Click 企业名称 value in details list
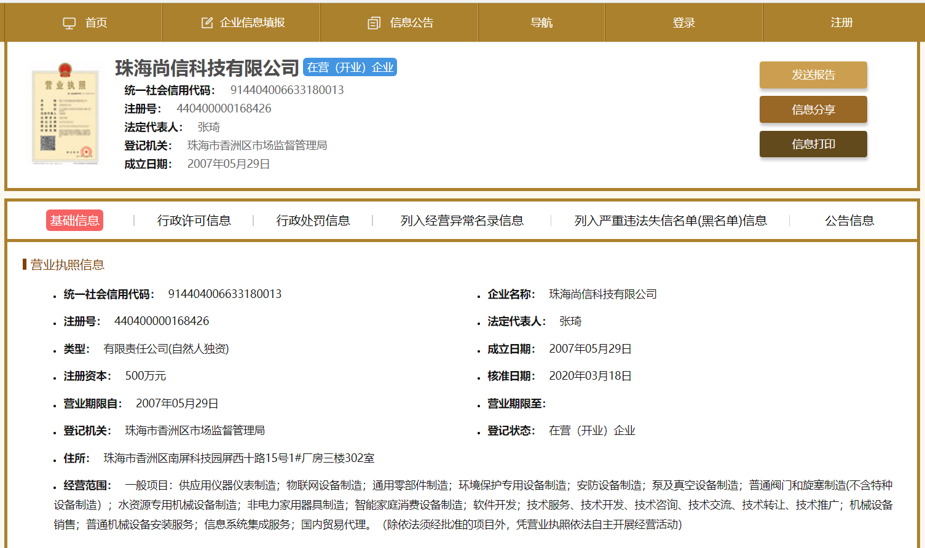 pyautogui.click(x=603, y=294)
